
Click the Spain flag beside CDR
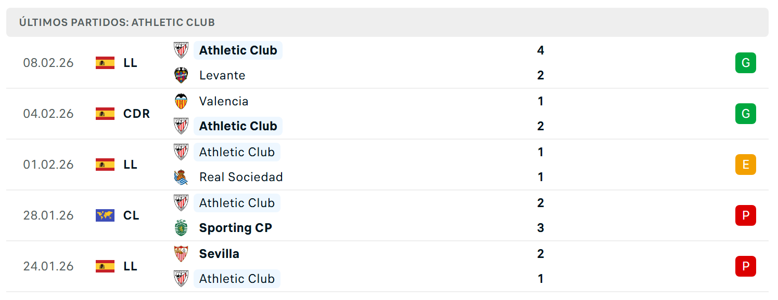[105, 114]
